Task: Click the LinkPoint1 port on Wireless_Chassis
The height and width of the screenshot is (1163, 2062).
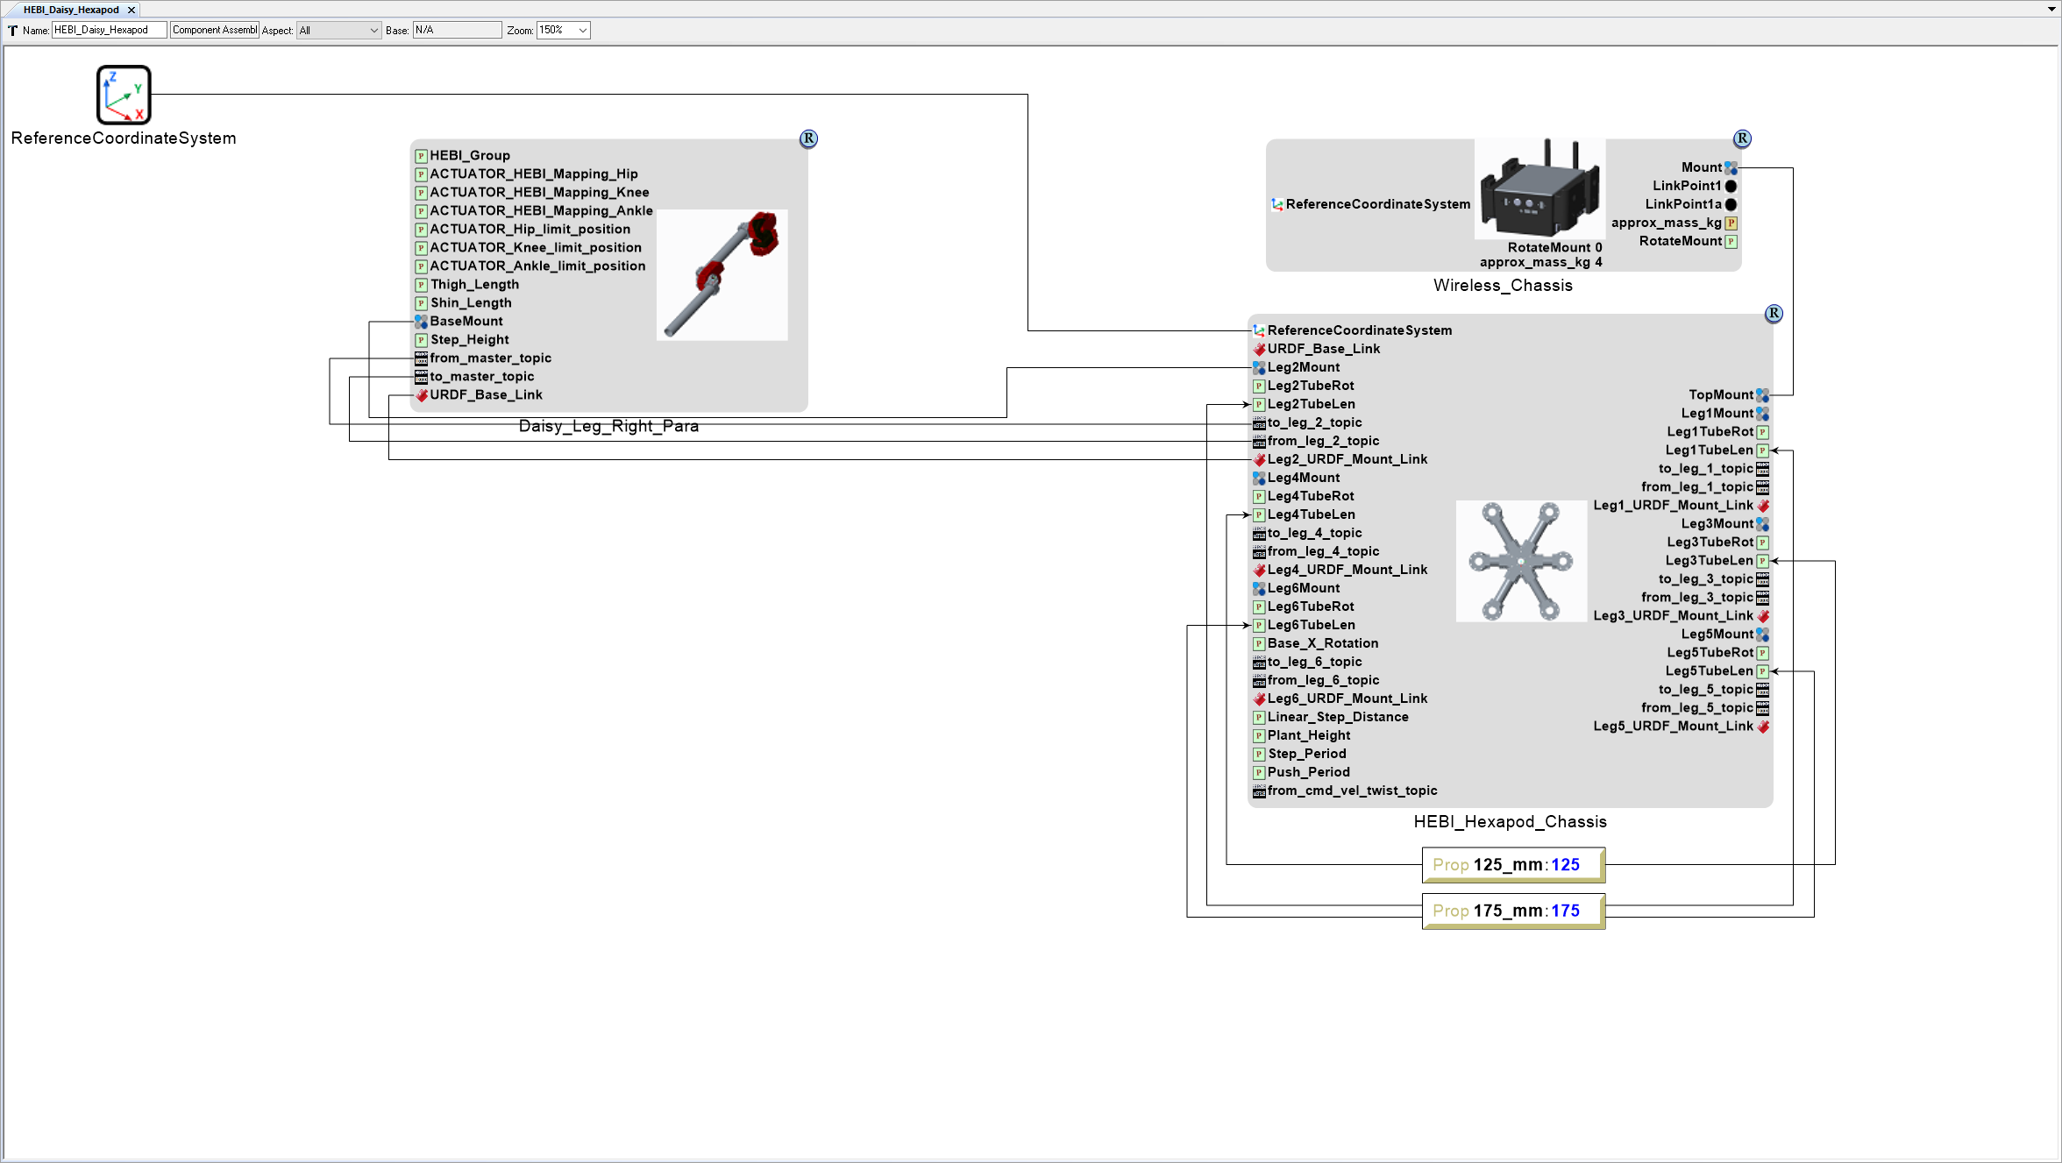Action: tap(1729, 185)
